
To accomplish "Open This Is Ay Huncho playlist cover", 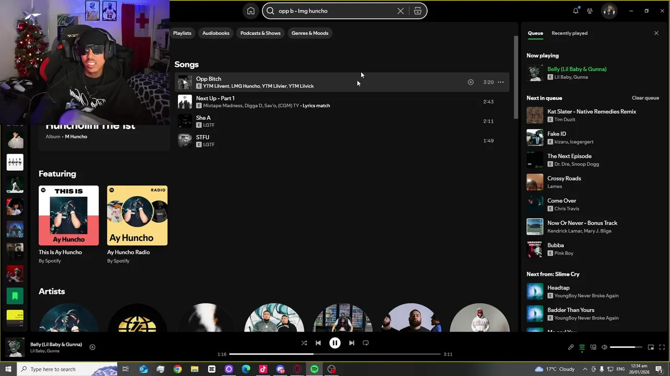I will pyautogui.click(x=69, y=215).
